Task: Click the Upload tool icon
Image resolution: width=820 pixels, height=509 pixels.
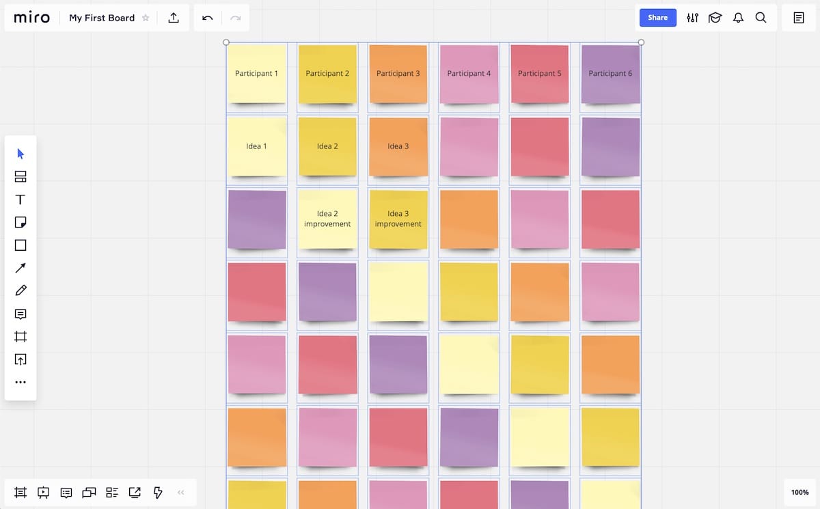Action: coord(20,359)
